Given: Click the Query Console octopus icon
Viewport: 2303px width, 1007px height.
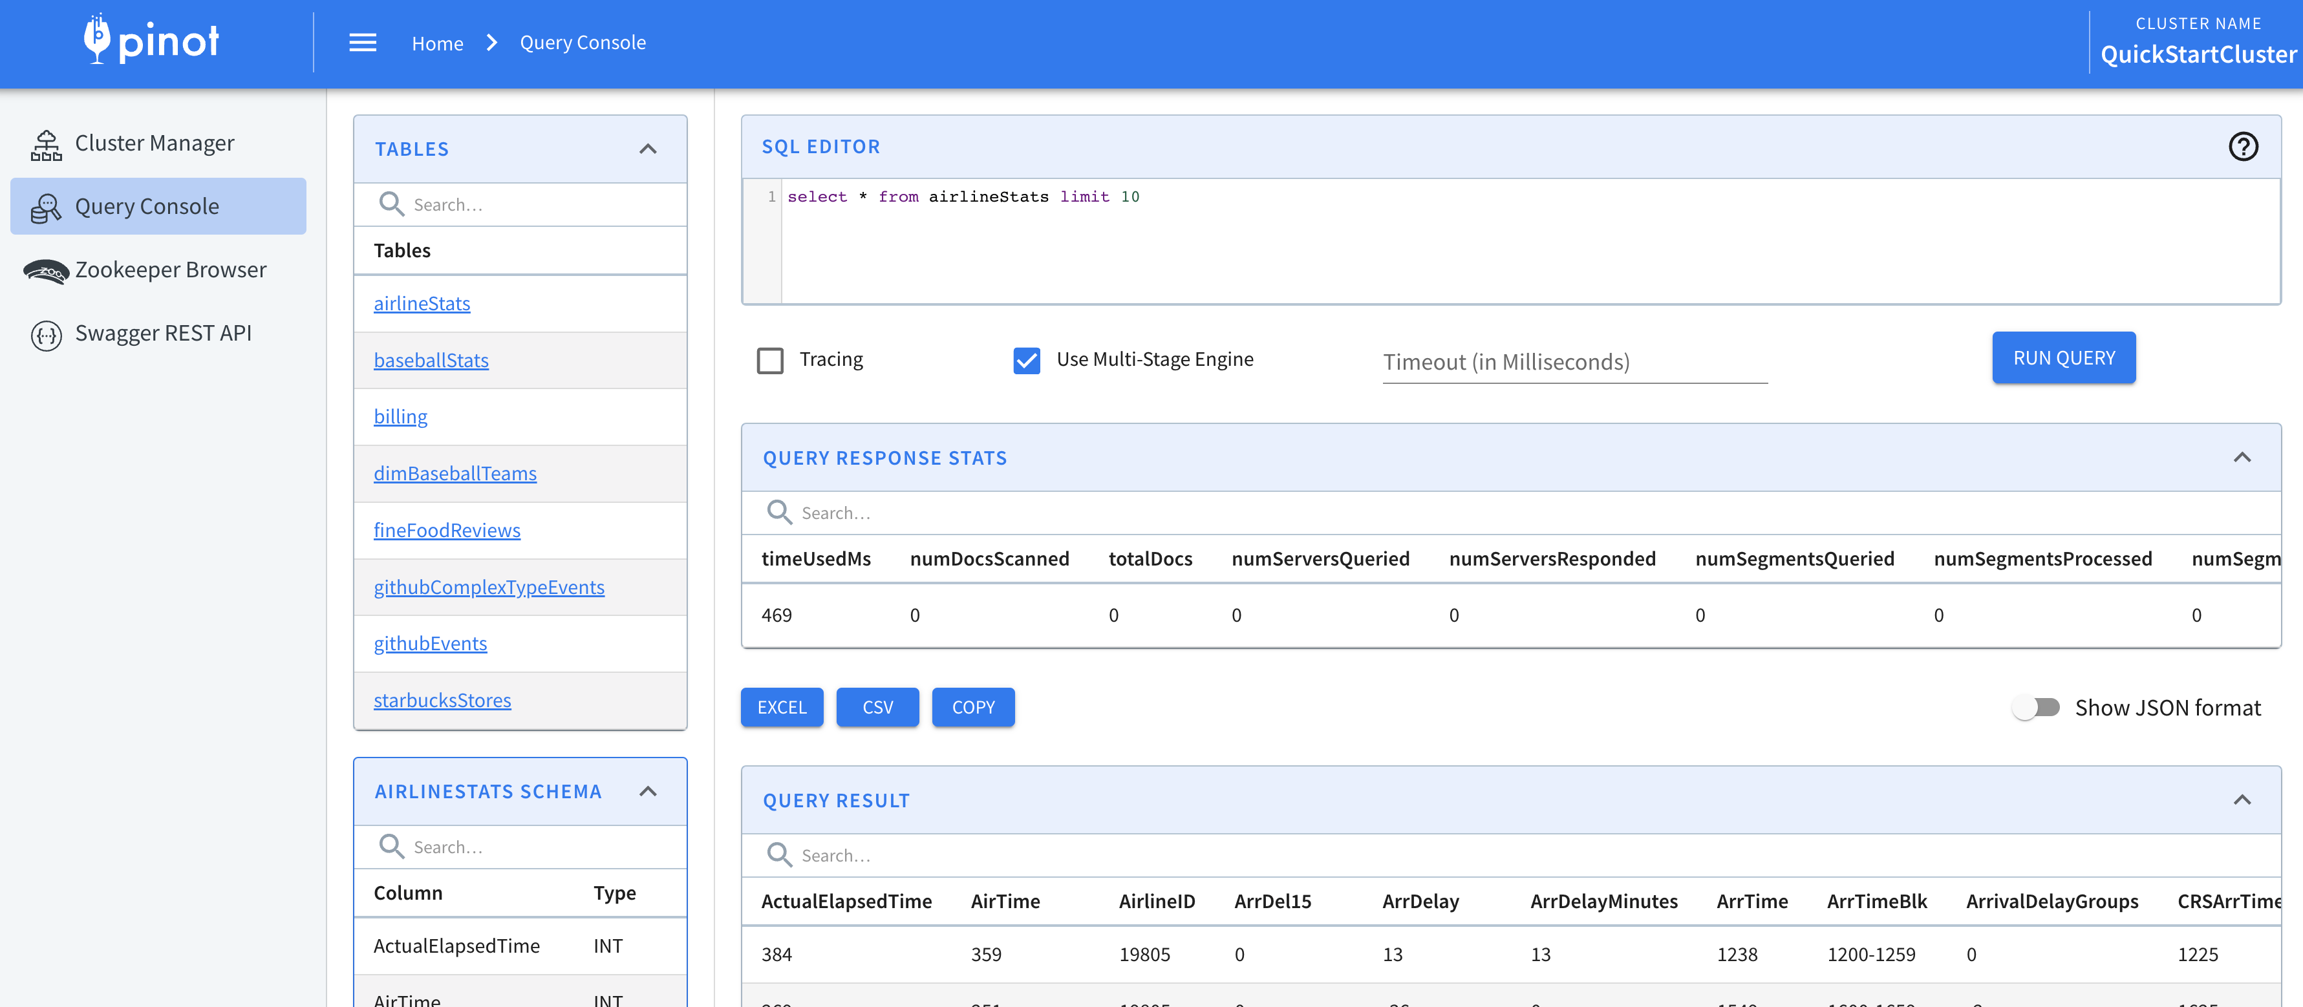Looking at the screenshot, I should coord(46,206).
